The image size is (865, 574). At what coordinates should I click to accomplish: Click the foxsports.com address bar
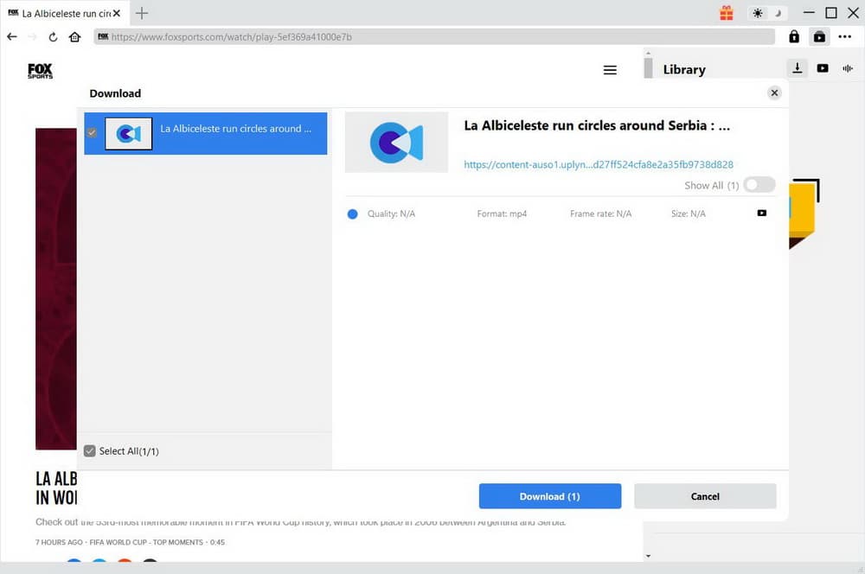(432, 37)
